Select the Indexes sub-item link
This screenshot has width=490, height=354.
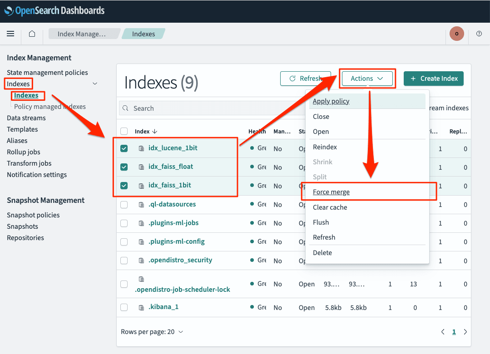point(26,95)
